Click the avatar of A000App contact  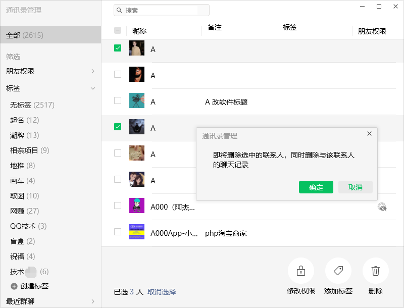tap(137, 232)
